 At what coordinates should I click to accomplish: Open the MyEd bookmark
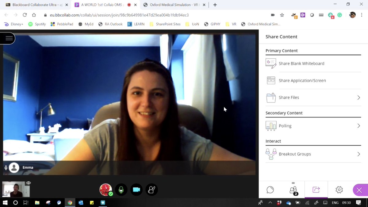click(x=86, y=24)
